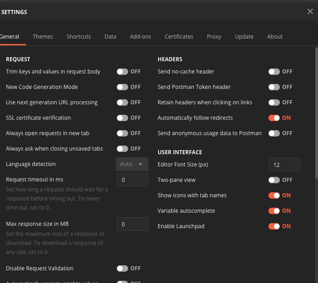
Task: Click the REQUEST section heading
Action: [18, 59]
